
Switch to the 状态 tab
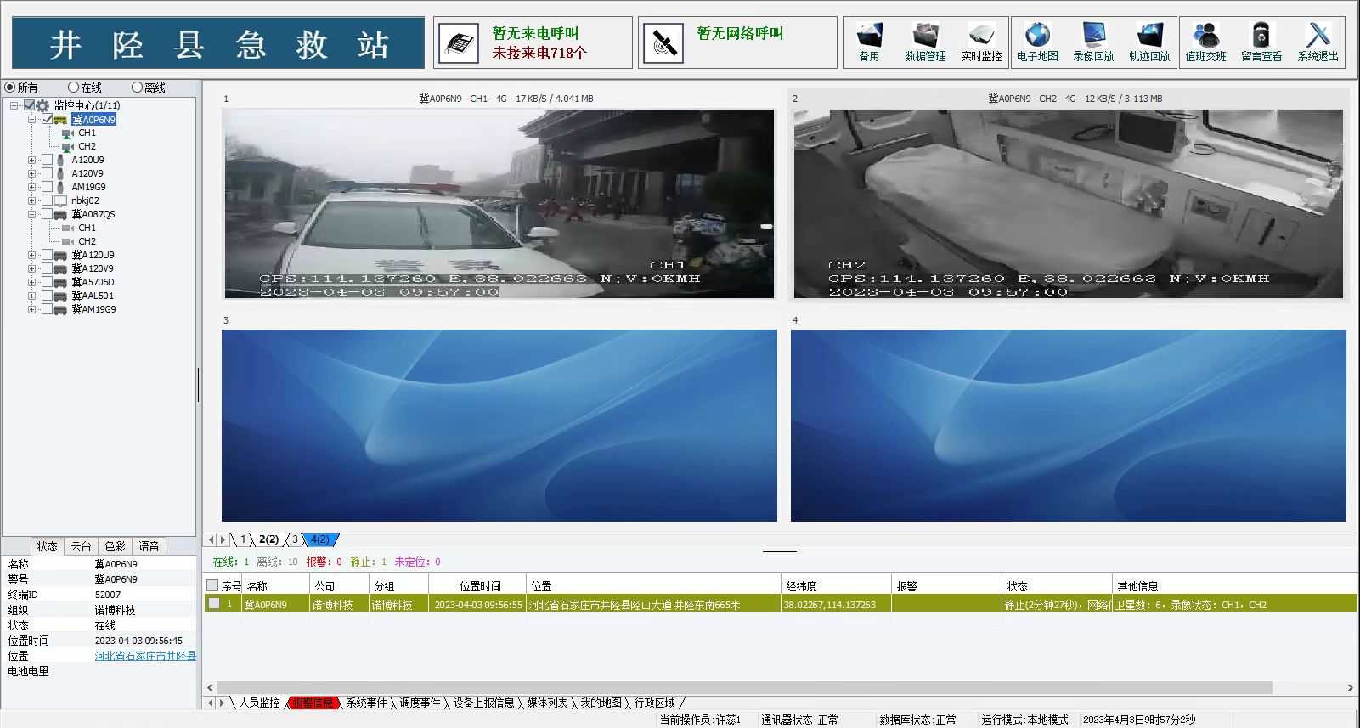[x=48, y=546]
